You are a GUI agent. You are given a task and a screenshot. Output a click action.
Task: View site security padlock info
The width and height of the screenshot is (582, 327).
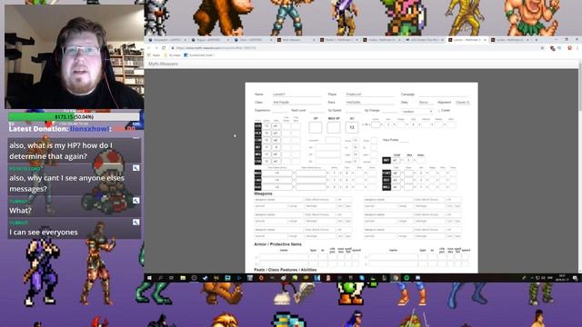[x=173, y=48]
